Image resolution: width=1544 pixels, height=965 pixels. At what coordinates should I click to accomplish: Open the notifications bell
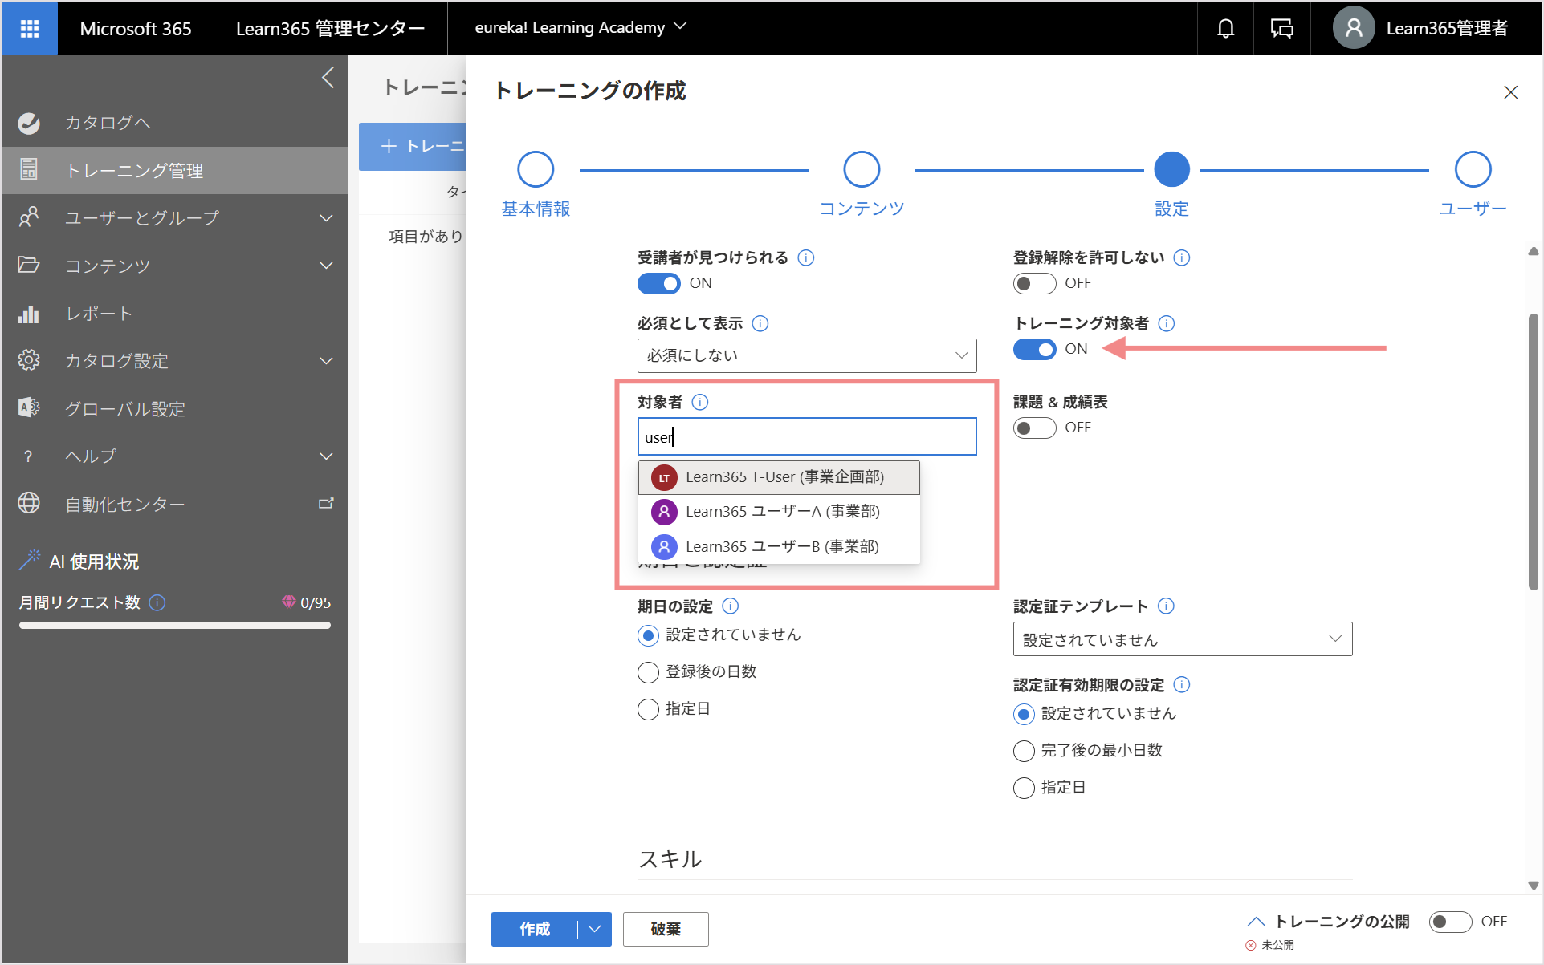click(x=1225, y=29)
